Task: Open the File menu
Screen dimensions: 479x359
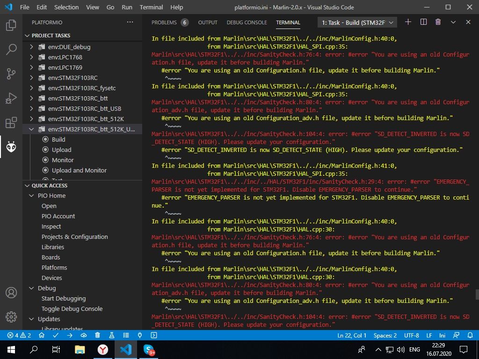Action: 24,7
